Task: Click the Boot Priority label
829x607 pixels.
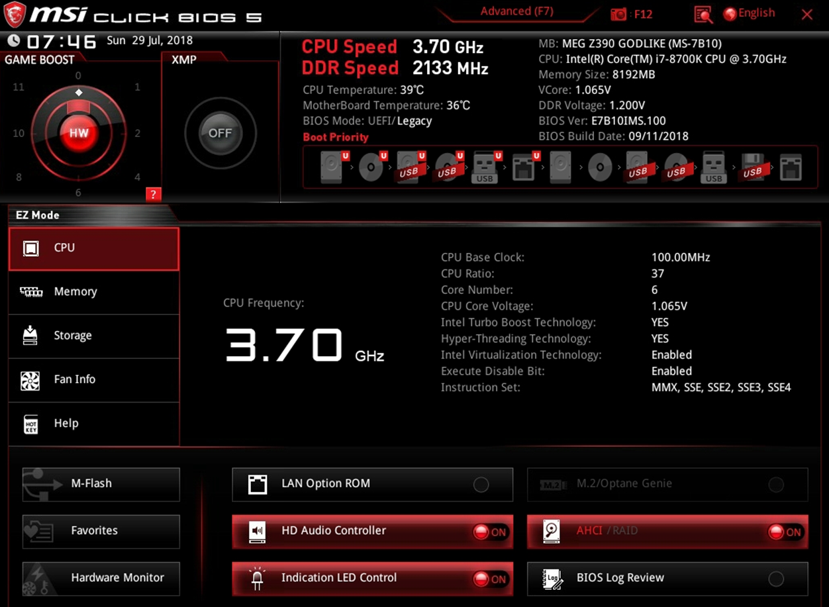Action: 336,137
